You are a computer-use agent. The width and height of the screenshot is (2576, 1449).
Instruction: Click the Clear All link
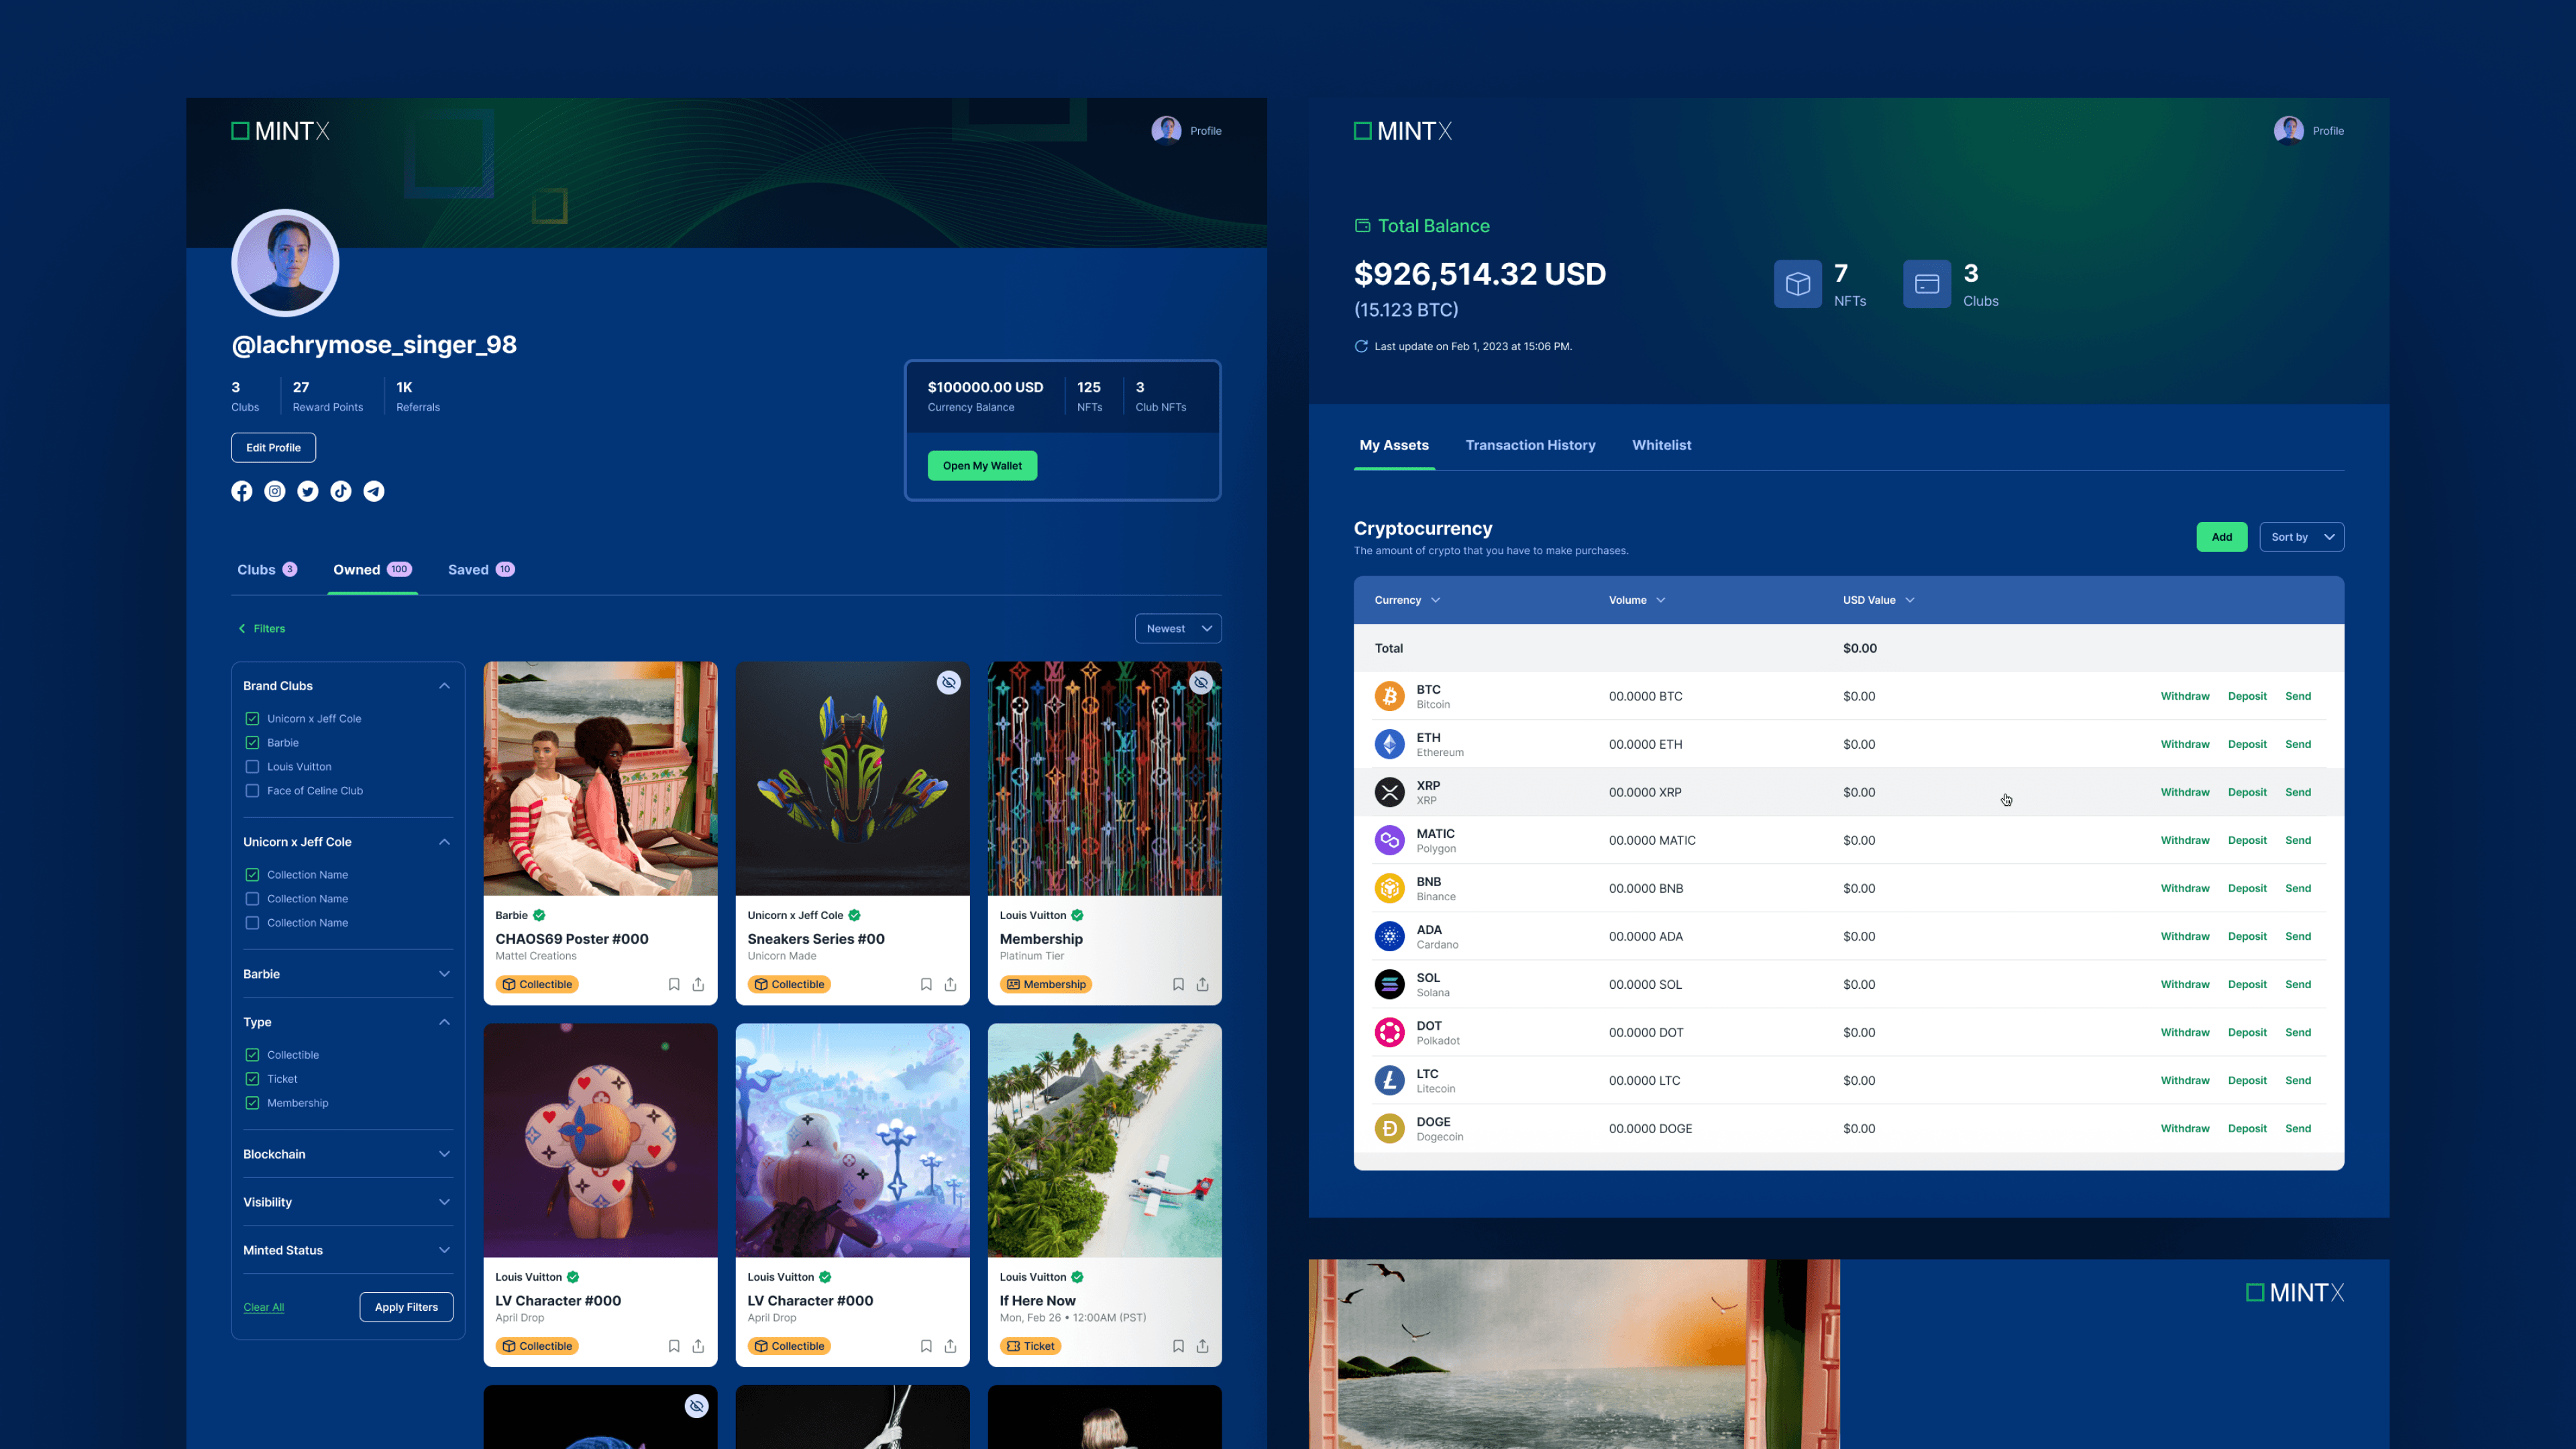(x=264, y=1307)
